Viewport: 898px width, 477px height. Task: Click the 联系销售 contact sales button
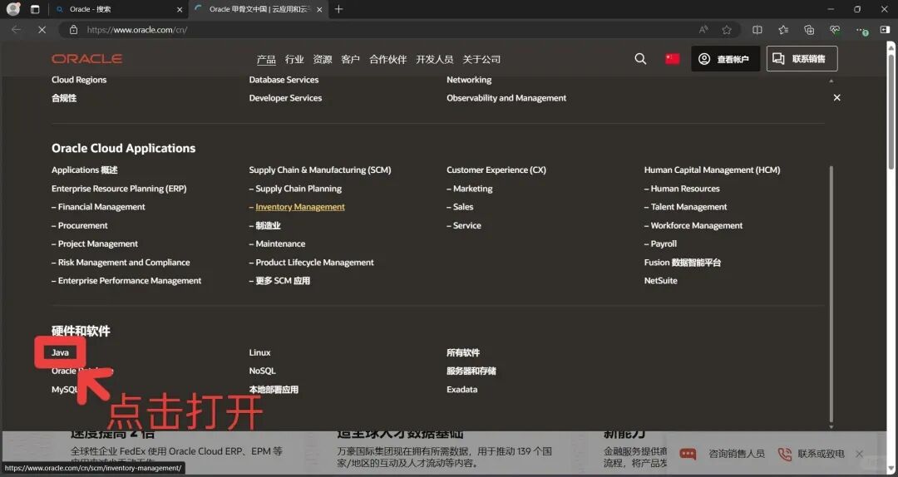pyautogui.click(x=802, y=59)
